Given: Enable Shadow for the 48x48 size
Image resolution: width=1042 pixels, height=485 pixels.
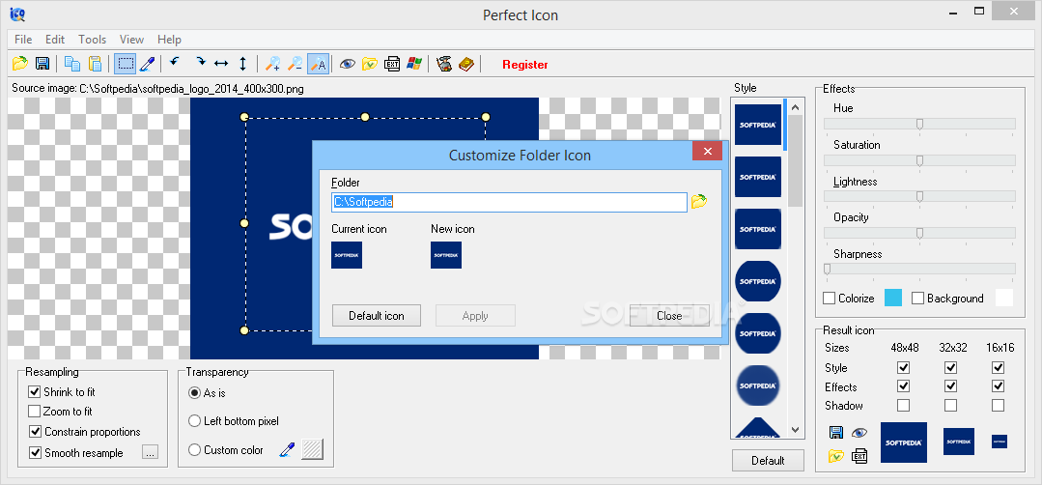Looking at the screenshot, I should click(903, 405).
